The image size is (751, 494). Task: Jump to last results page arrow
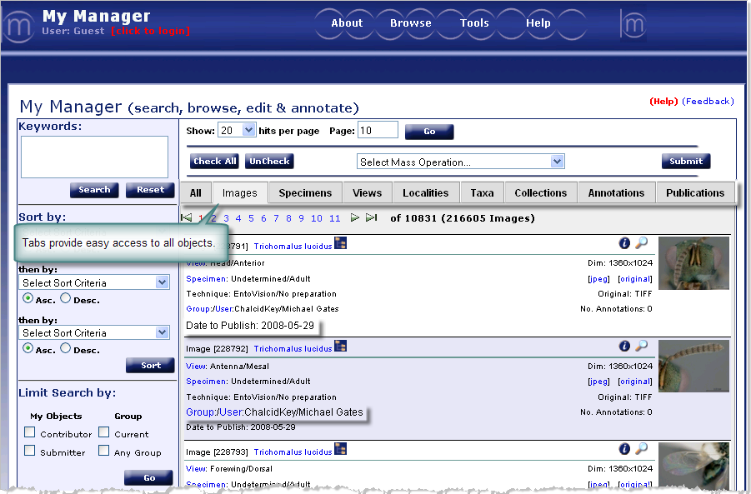point(371,218)
